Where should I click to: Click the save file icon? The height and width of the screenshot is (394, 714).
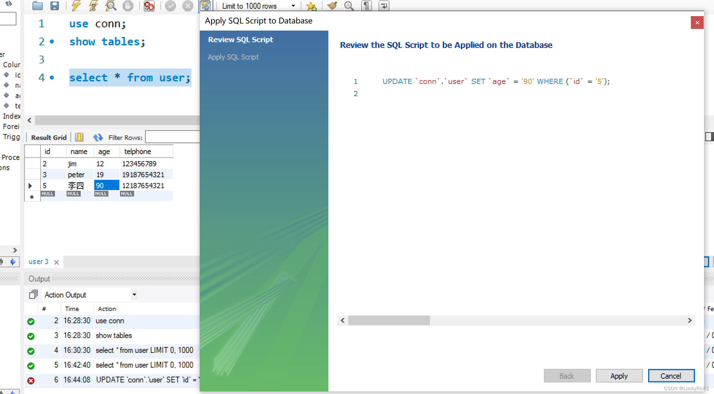click(54, 6)
